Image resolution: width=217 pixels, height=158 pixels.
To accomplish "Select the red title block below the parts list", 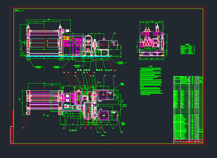I will point(188,141).
